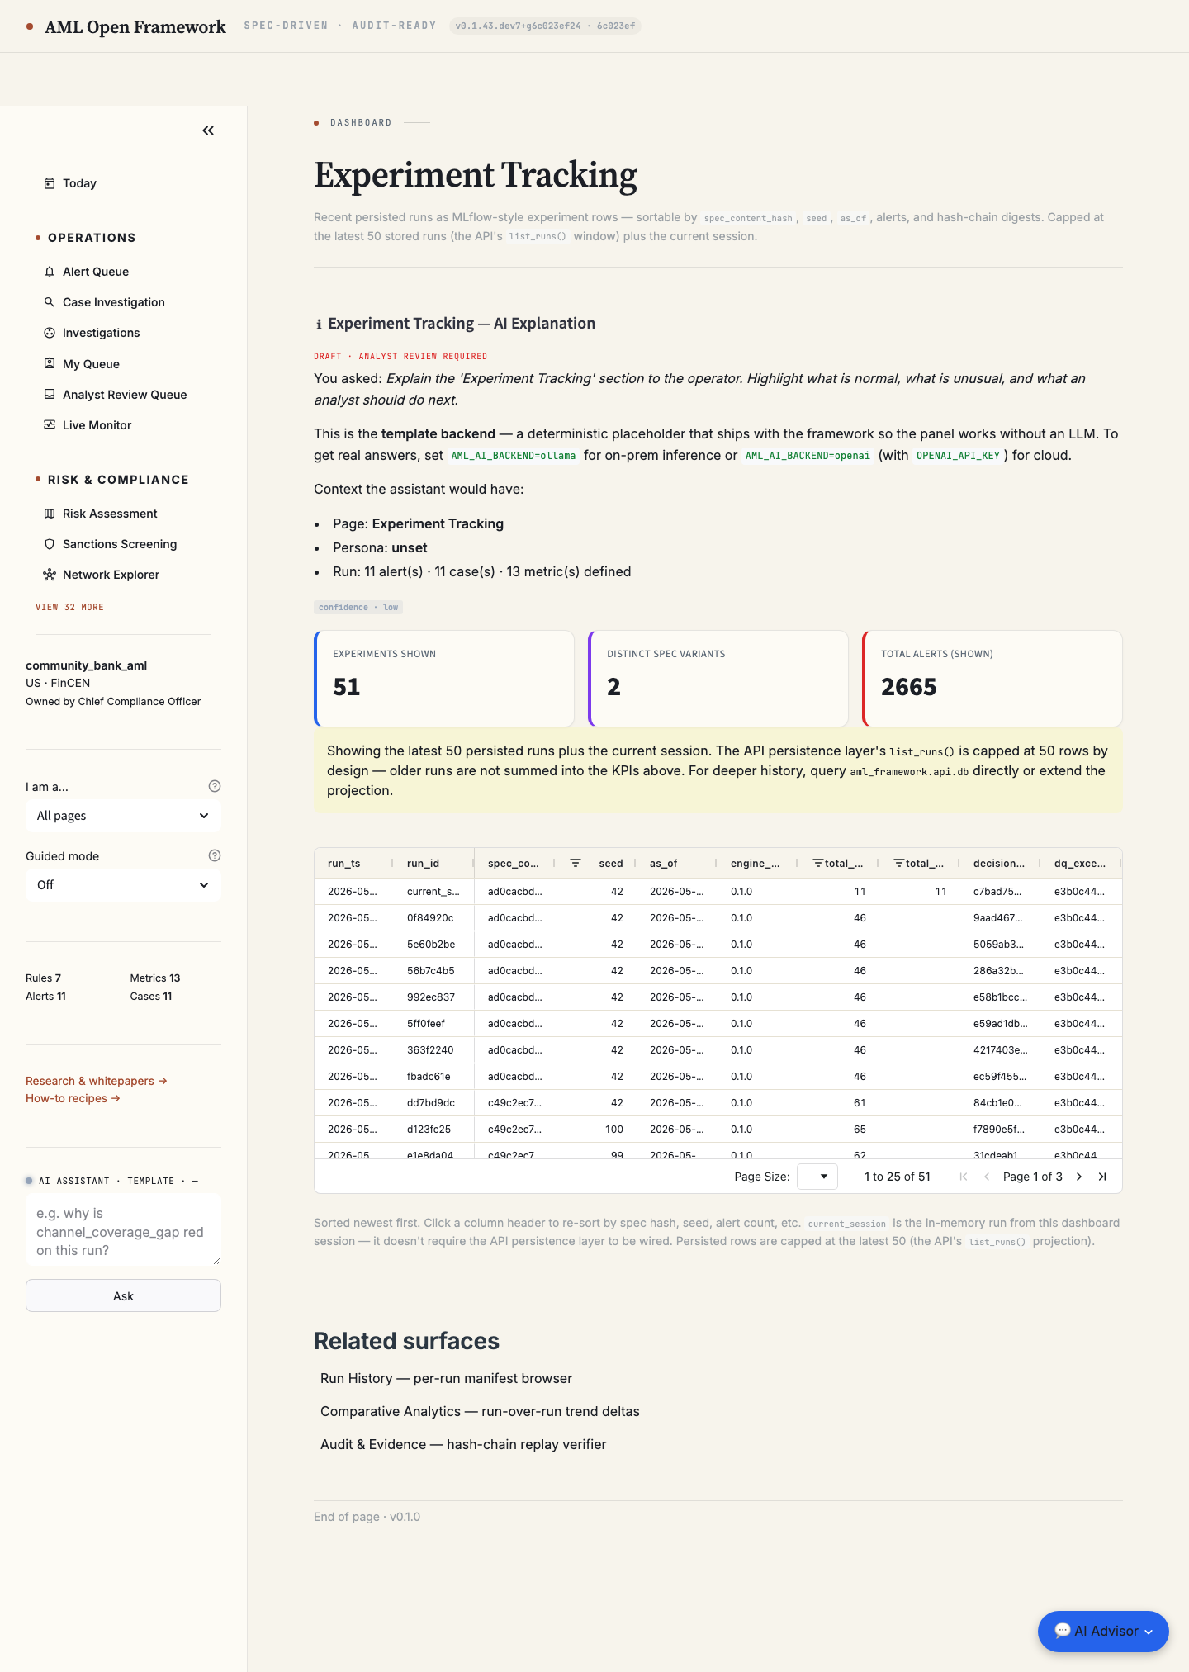Open Live Monitor page

[x=97, y=425]
